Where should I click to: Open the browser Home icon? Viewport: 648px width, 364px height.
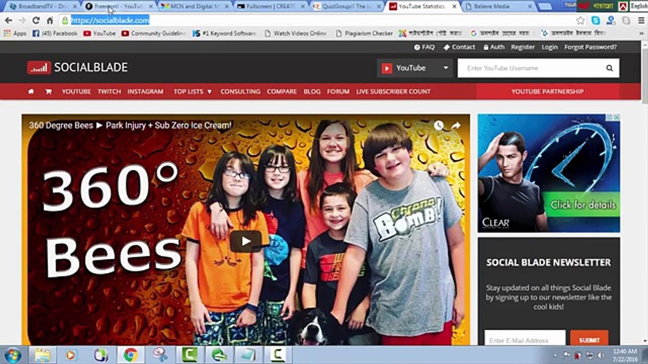point(50,21)
